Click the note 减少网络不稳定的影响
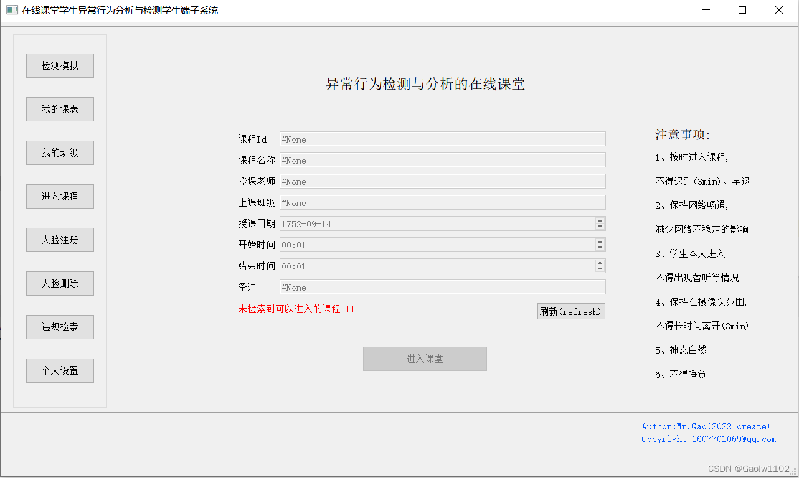The height and width of the screenshot is (478, 799). point(702,229)
